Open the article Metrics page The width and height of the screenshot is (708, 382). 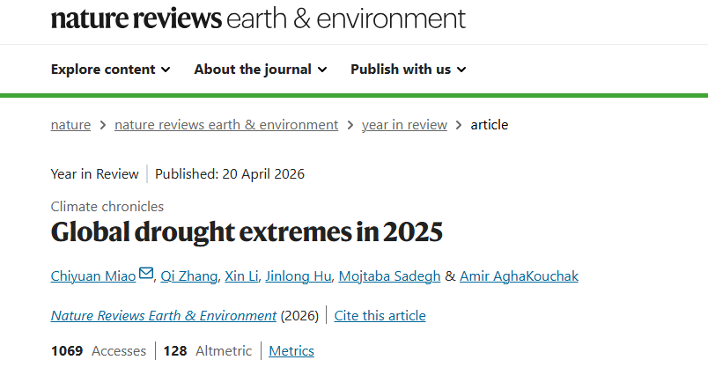pos(291,350)
